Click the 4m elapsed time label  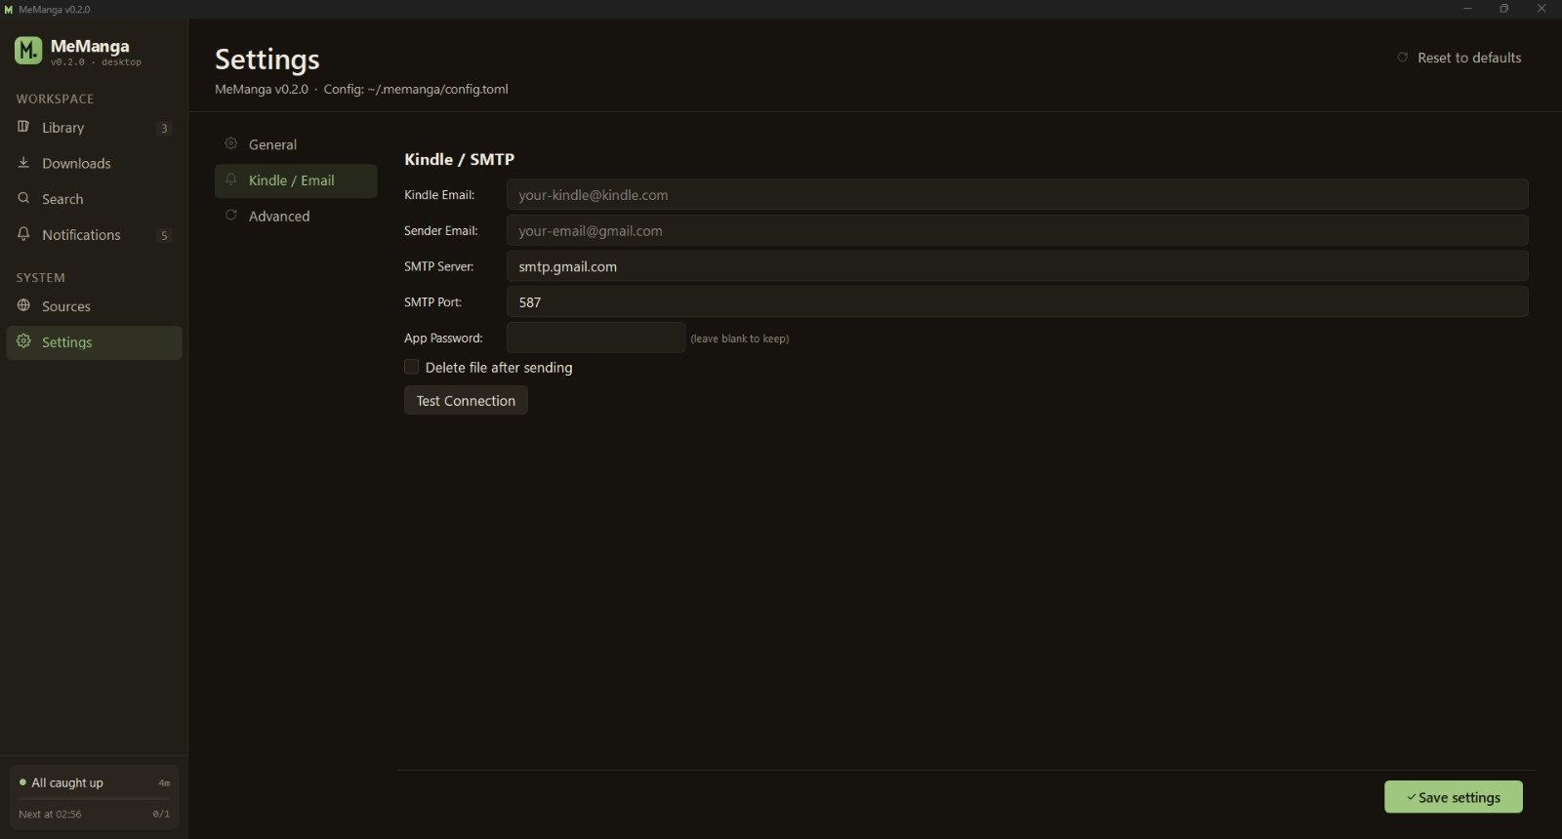tap(164, 782)
